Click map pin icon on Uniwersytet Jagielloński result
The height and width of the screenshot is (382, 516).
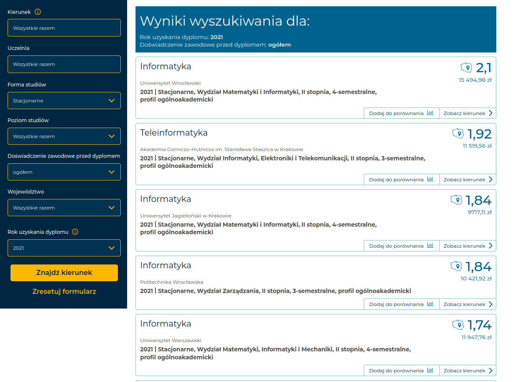(456, 200)
